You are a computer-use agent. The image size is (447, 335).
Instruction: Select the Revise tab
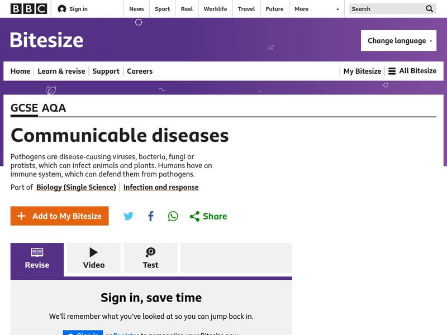pos(36,258)
